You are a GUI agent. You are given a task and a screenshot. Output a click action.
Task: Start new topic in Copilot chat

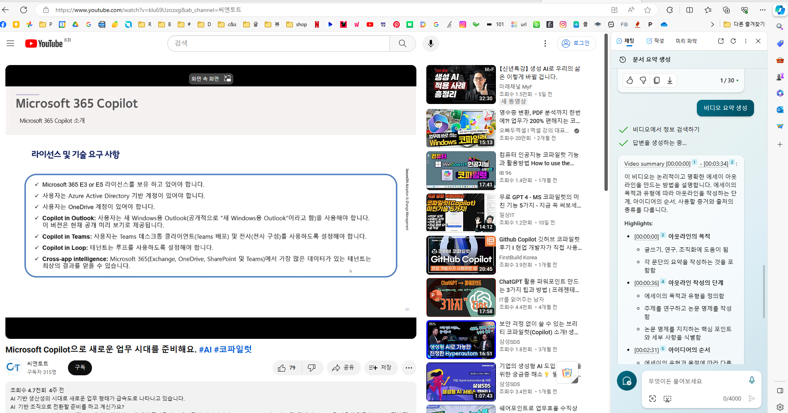pos(627,381)
